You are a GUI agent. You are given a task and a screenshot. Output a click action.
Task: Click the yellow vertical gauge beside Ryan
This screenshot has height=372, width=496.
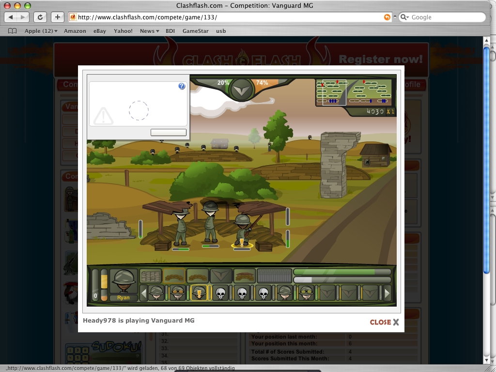(x=104, y=285)
